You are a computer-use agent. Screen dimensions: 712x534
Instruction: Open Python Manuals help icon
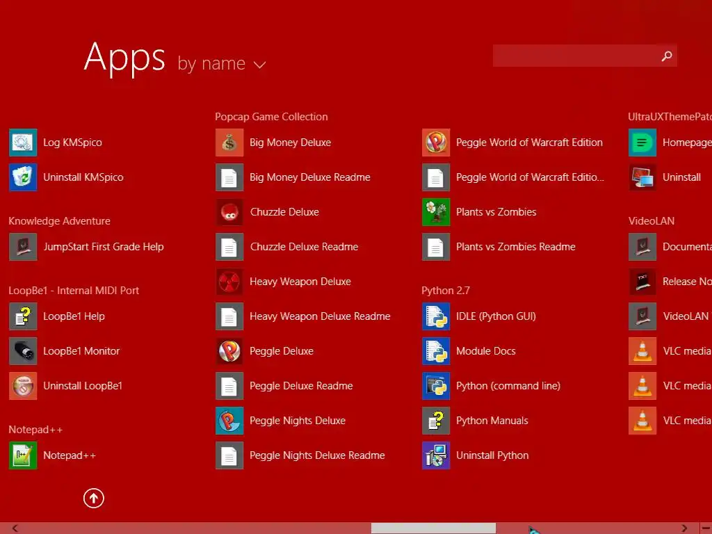(x=436, y=421)
